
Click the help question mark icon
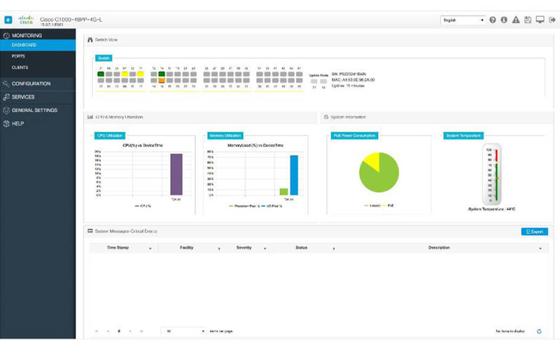pyautogui.click(x=493, y=20)
